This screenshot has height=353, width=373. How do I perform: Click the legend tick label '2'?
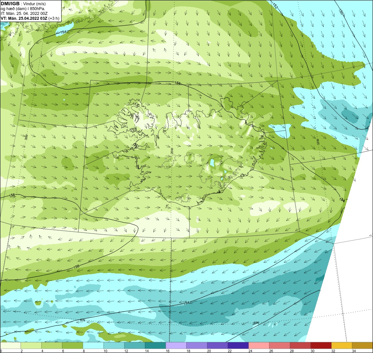click(x=21, y=351)
